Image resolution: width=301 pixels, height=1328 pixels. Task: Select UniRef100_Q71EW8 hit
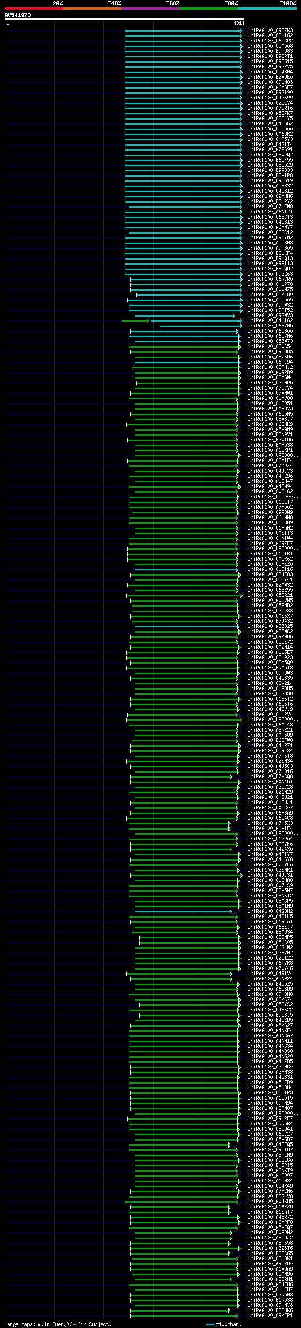(269, 207)
